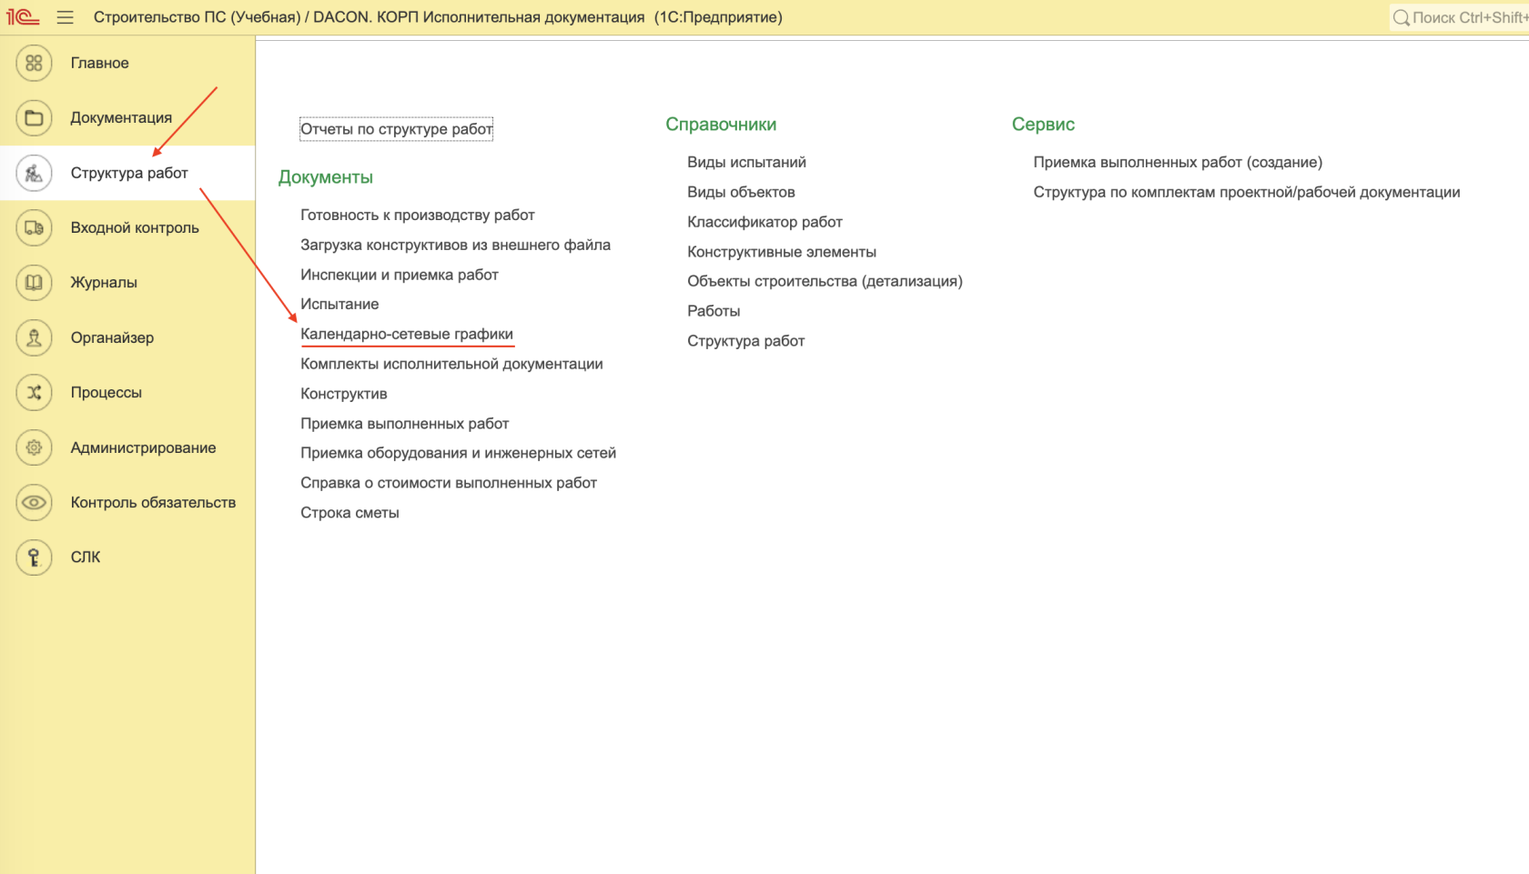
Task: Open the hamburger menu icon
Action: [x=65, y=17]
